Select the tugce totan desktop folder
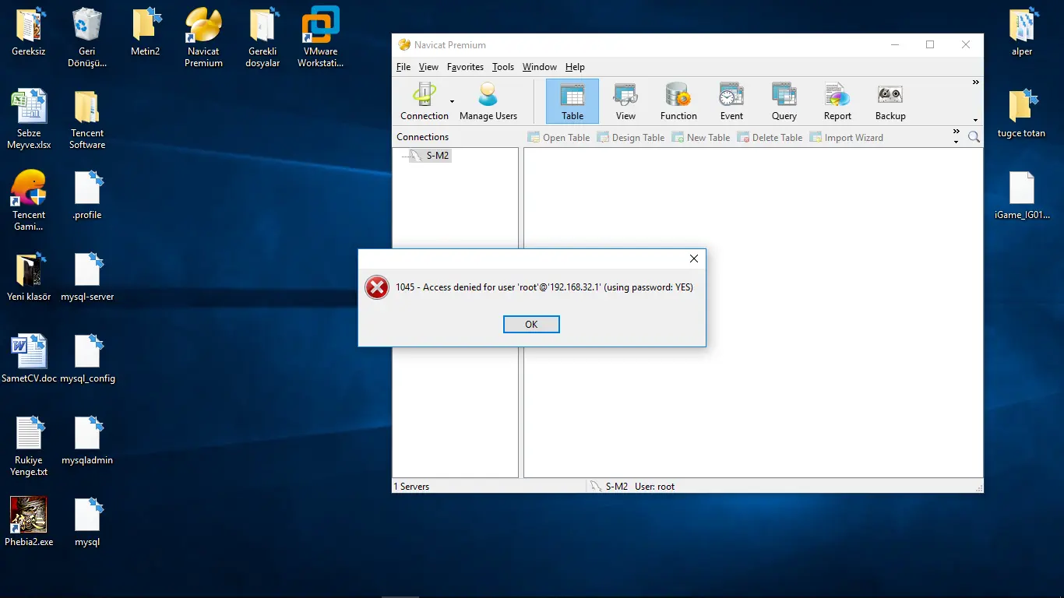 click(1021, 114)
